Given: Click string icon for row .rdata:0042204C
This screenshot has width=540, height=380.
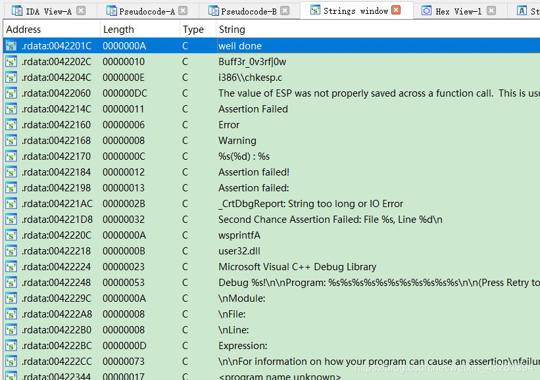Looking at the screenshot, I should coord(11,78).
